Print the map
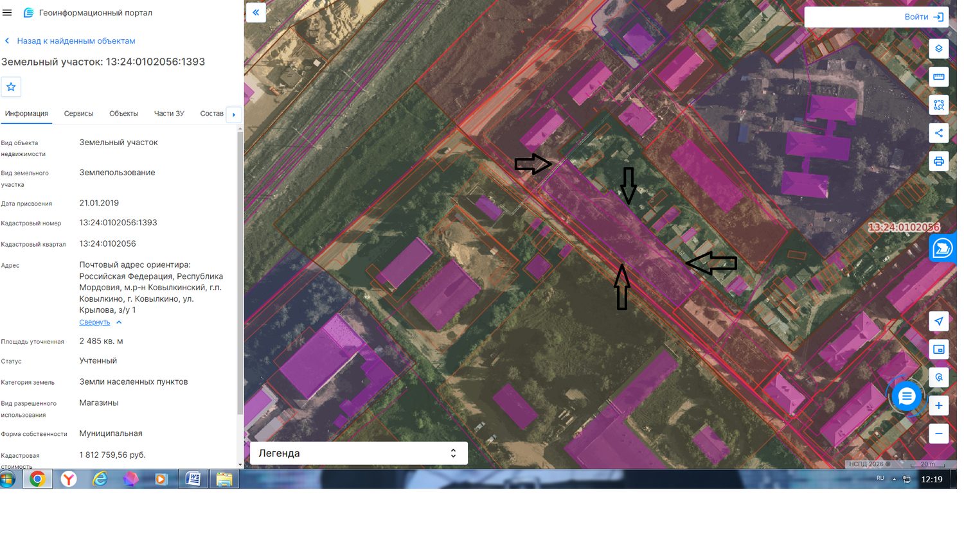964x542 pixels. (938, 161)
